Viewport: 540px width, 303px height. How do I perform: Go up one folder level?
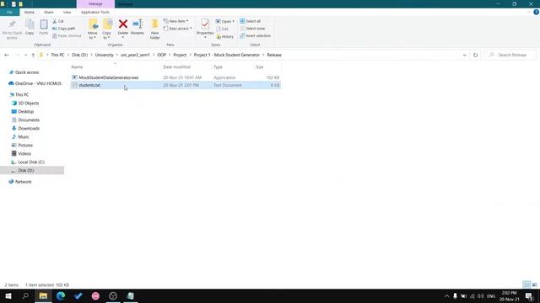click(x=33, y=55)
